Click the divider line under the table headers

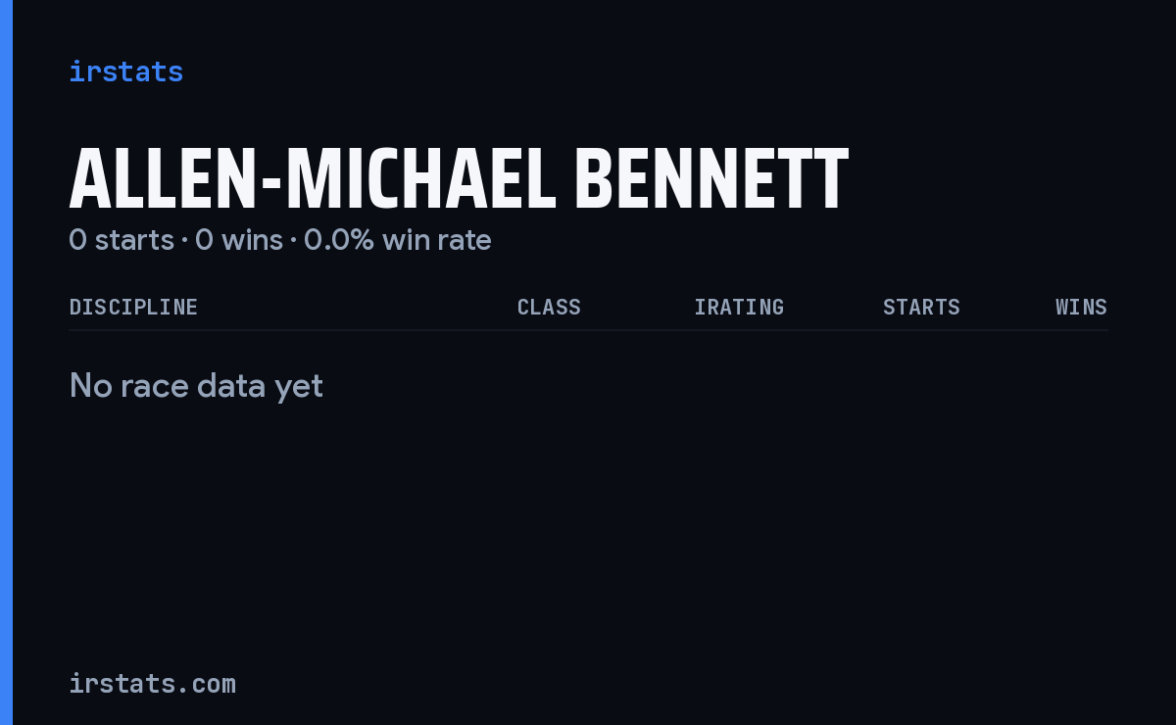[589, 330]
